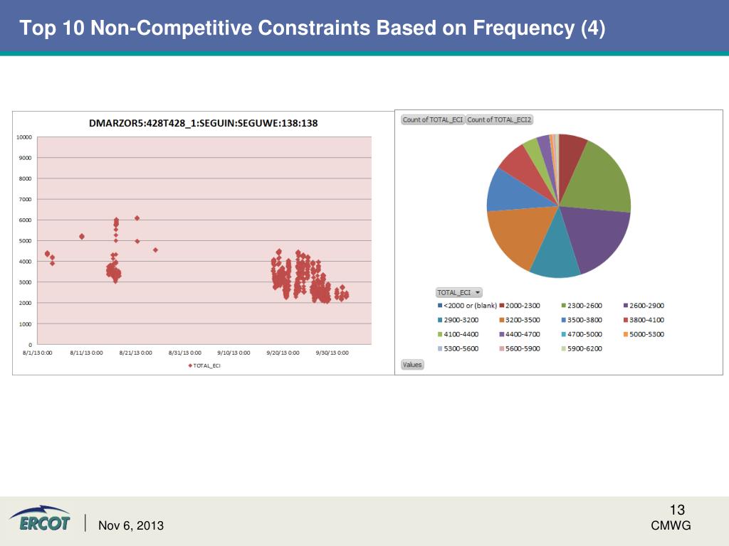
Task: Click the 2000-2300 legend entry
Action: 523,306
